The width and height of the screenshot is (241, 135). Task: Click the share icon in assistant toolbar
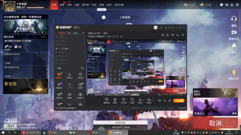(x=183, y=35)
